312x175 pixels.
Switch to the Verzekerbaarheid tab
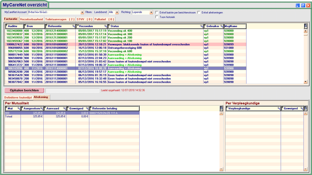tap(31, 19)
